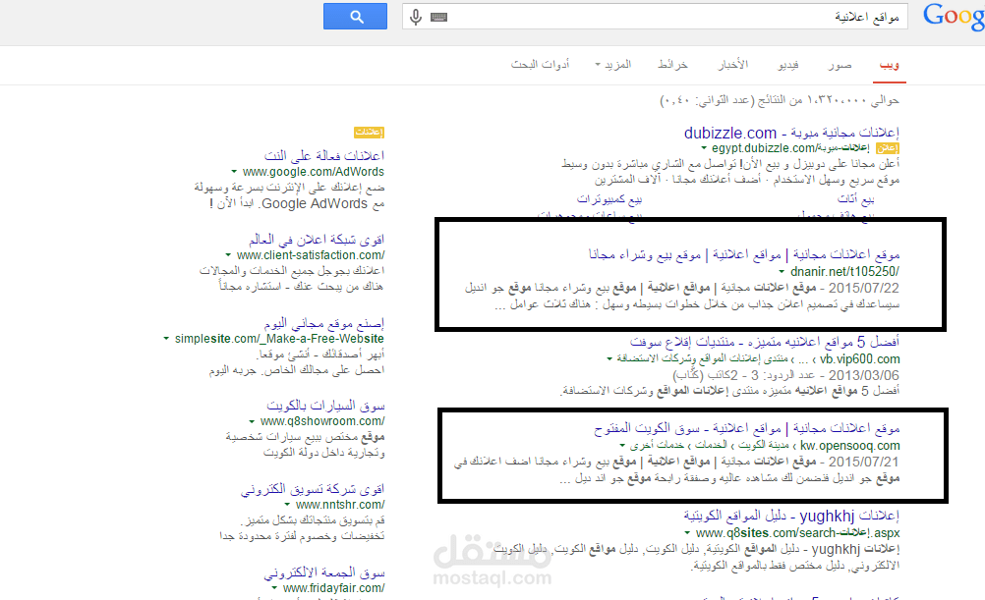985x600 pixels.
Task: Click simplesite.com/_Make-a-Free-Website URL text
Action: pyautogui.click(x=279, y=338)
